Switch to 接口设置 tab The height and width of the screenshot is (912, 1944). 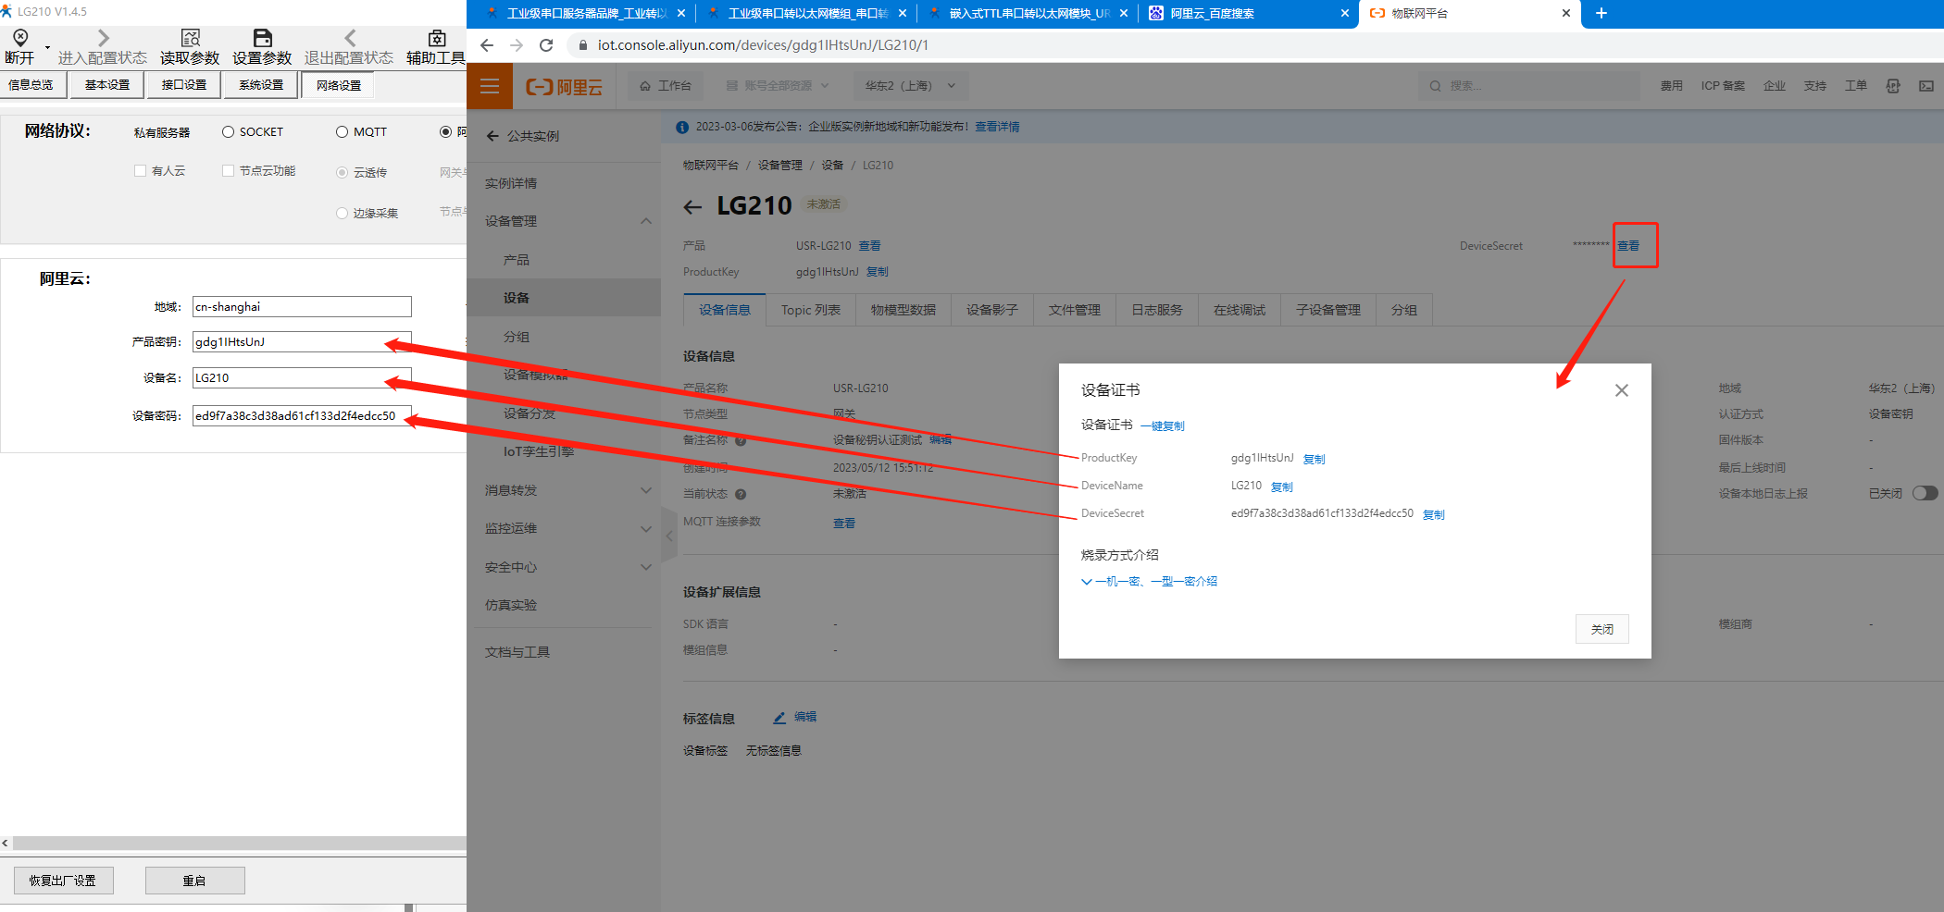(x=184, y=85)
